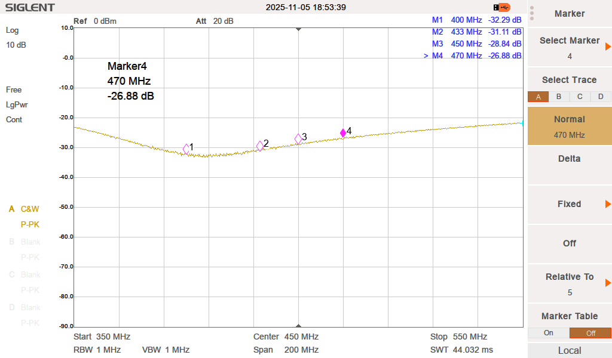
Task: Click the center frequency triangle atop the grid
Action: click(x=298, y=29)
